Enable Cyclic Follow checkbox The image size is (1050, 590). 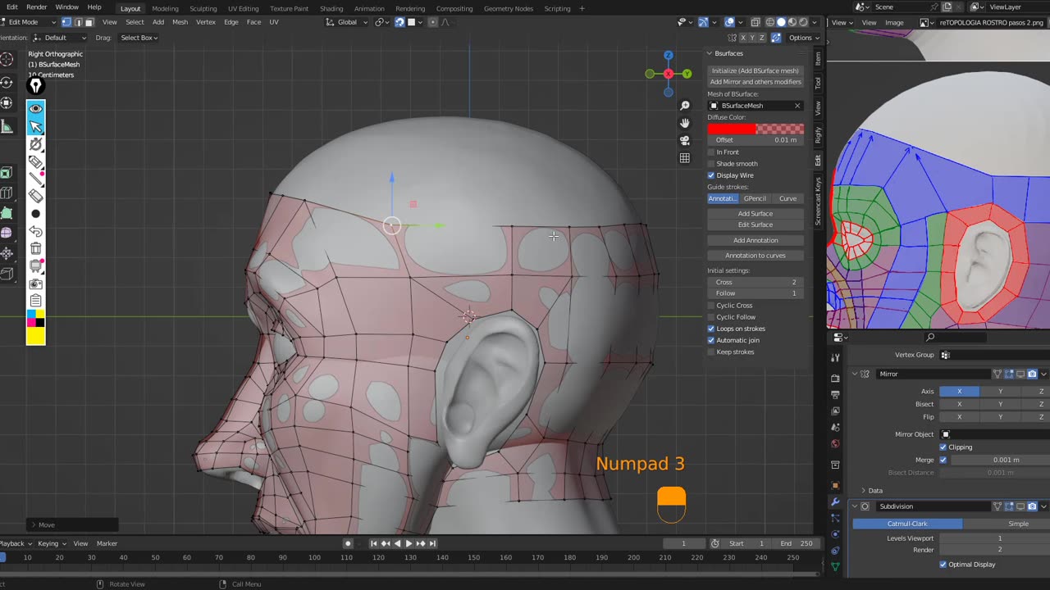tap(711, 317)
